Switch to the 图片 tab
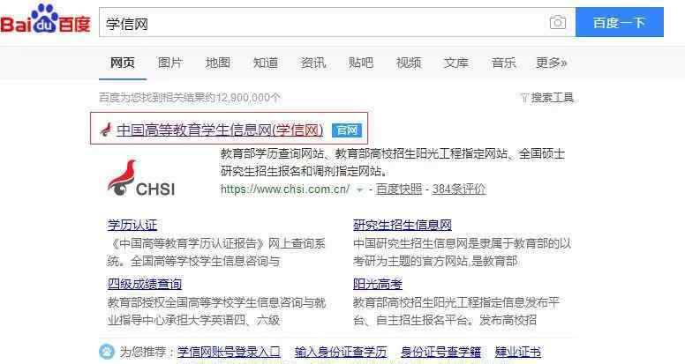Viewport: 685px width, 364px height. (x=170, y=63)
